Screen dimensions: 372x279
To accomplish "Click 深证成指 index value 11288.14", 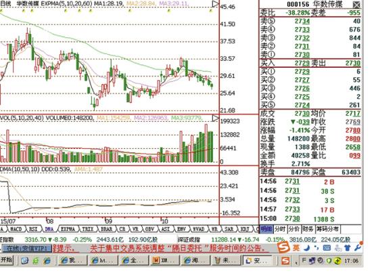I will click(224, 239).
